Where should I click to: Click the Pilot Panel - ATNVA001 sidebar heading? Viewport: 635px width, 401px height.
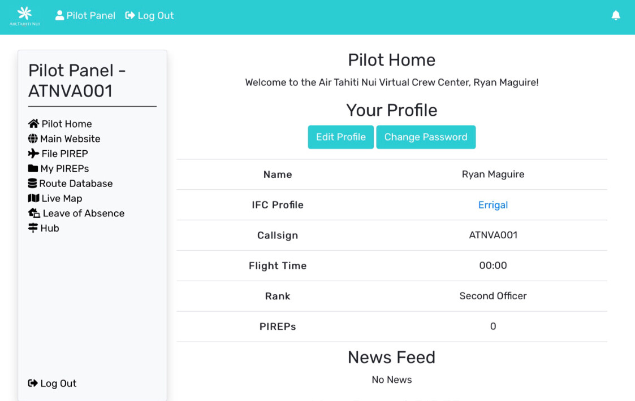[x=77, y=81]
